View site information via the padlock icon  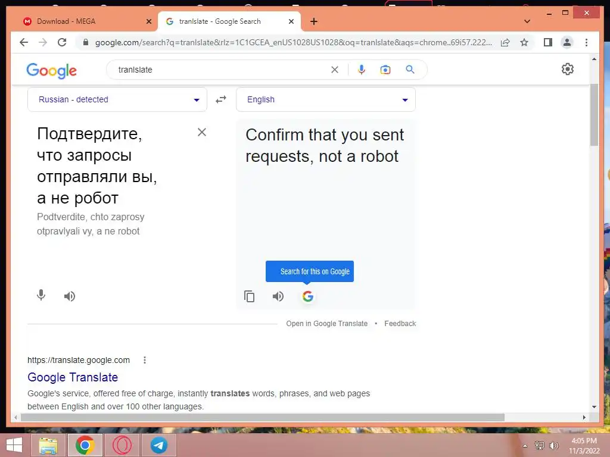click(86, 42)
